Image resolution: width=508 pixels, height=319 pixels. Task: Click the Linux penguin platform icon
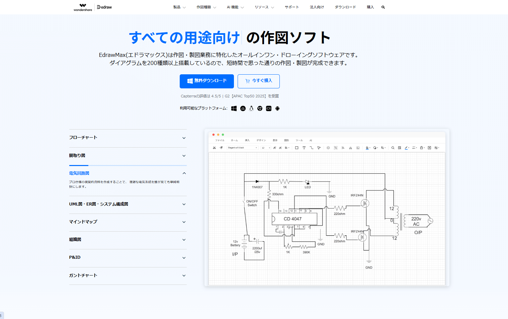(x=251, y=108)
